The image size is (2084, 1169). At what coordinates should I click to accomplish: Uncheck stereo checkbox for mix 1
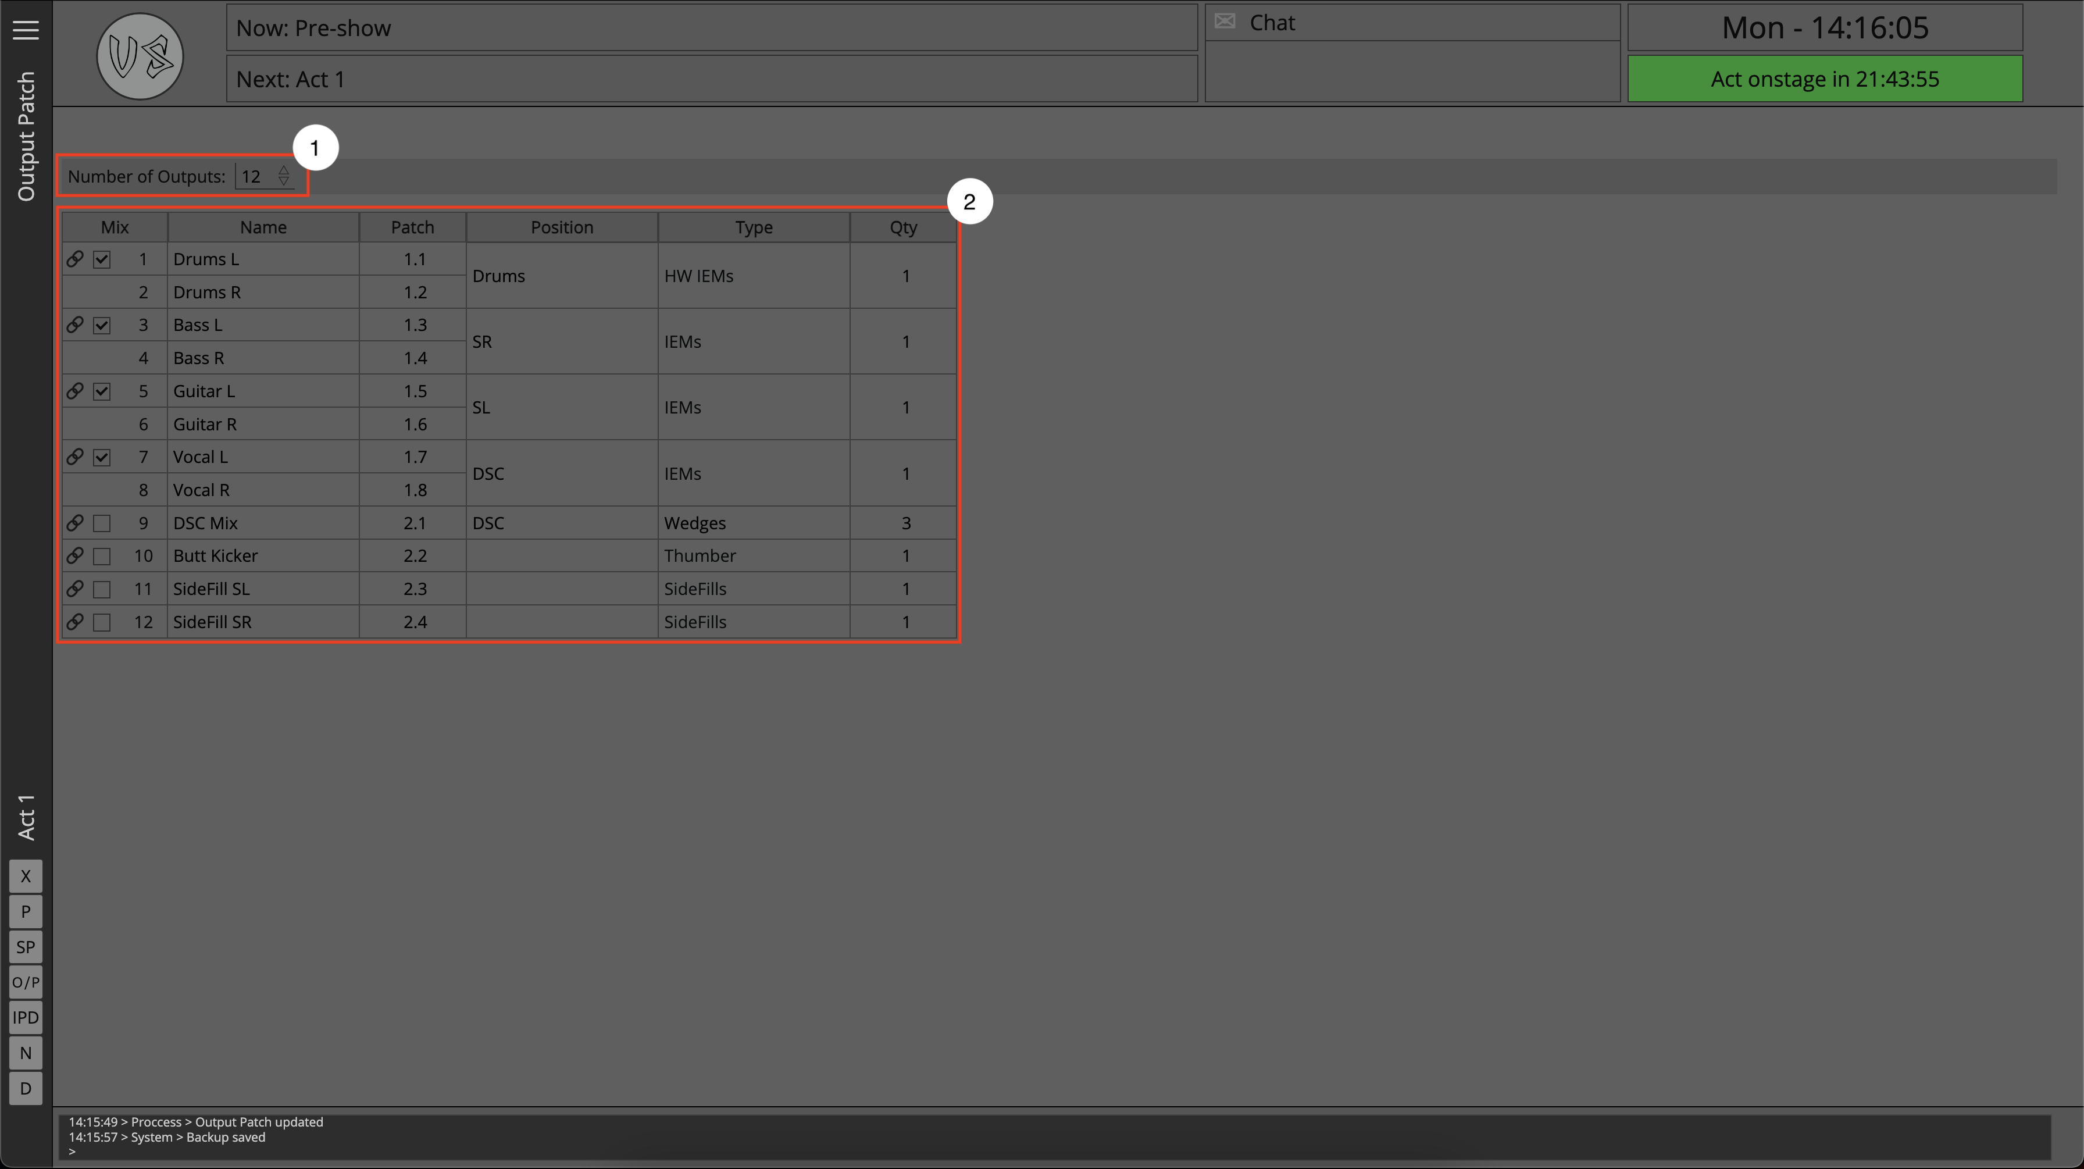[x=102, y=260]
